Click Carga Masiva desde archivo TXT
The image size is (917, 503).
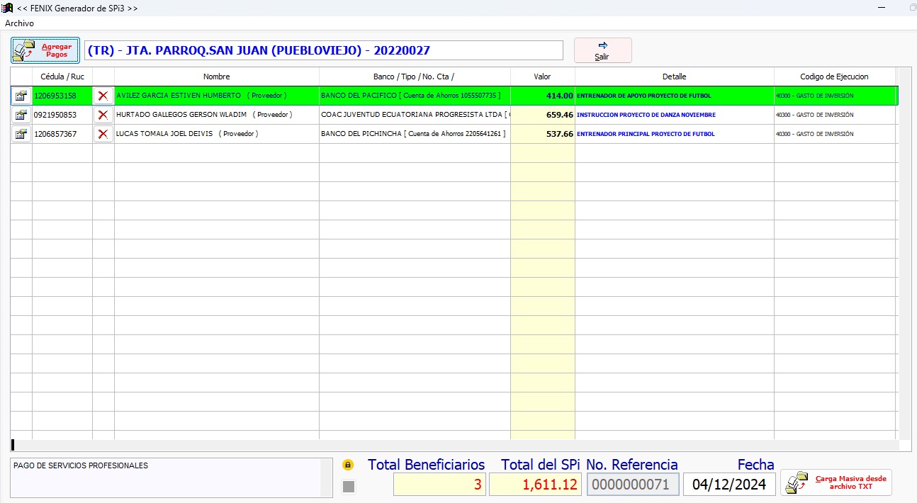[836, 482]
